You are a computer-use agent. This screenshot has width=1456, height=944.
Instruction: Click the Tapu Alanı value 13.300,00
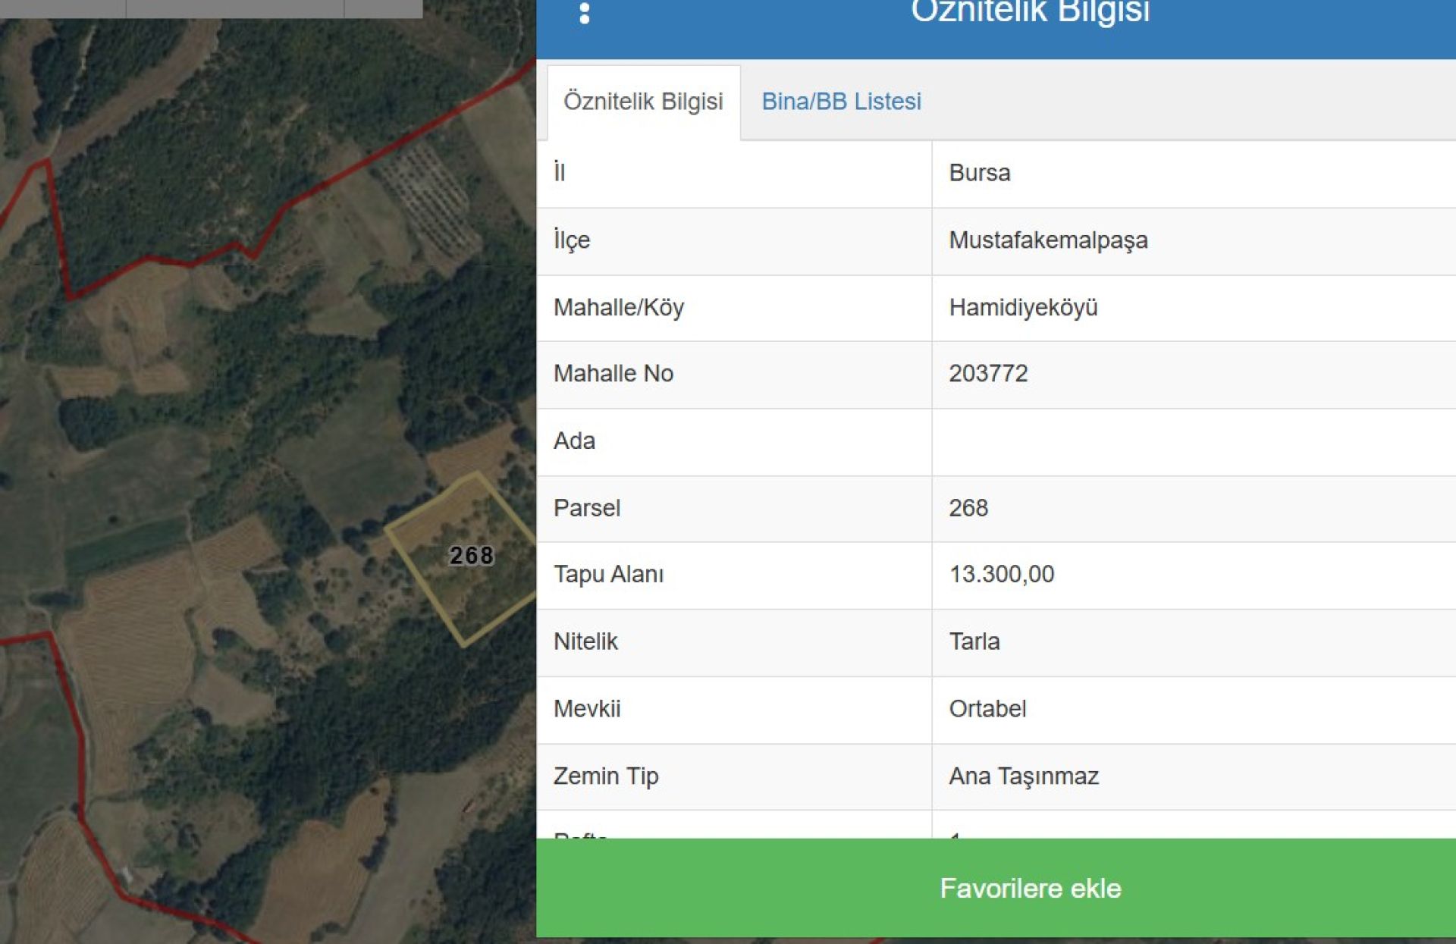(x=1001, y=574)
